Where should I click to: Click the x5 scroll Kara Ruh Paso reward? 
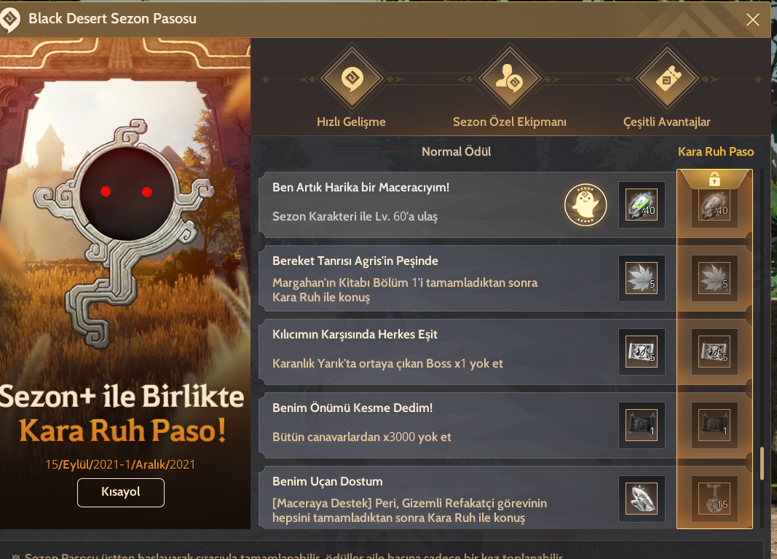pos(714,352)
